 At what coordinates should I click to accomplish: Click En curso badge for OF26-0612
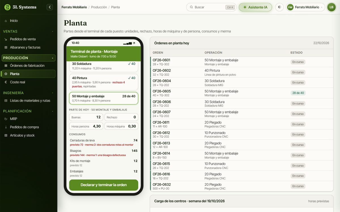click(x=298, y=135)
